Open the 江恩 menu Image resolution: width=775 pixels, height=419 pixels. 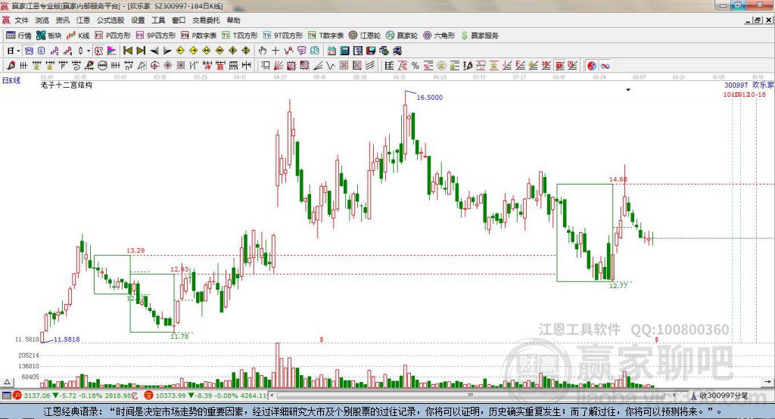(83, 20)
